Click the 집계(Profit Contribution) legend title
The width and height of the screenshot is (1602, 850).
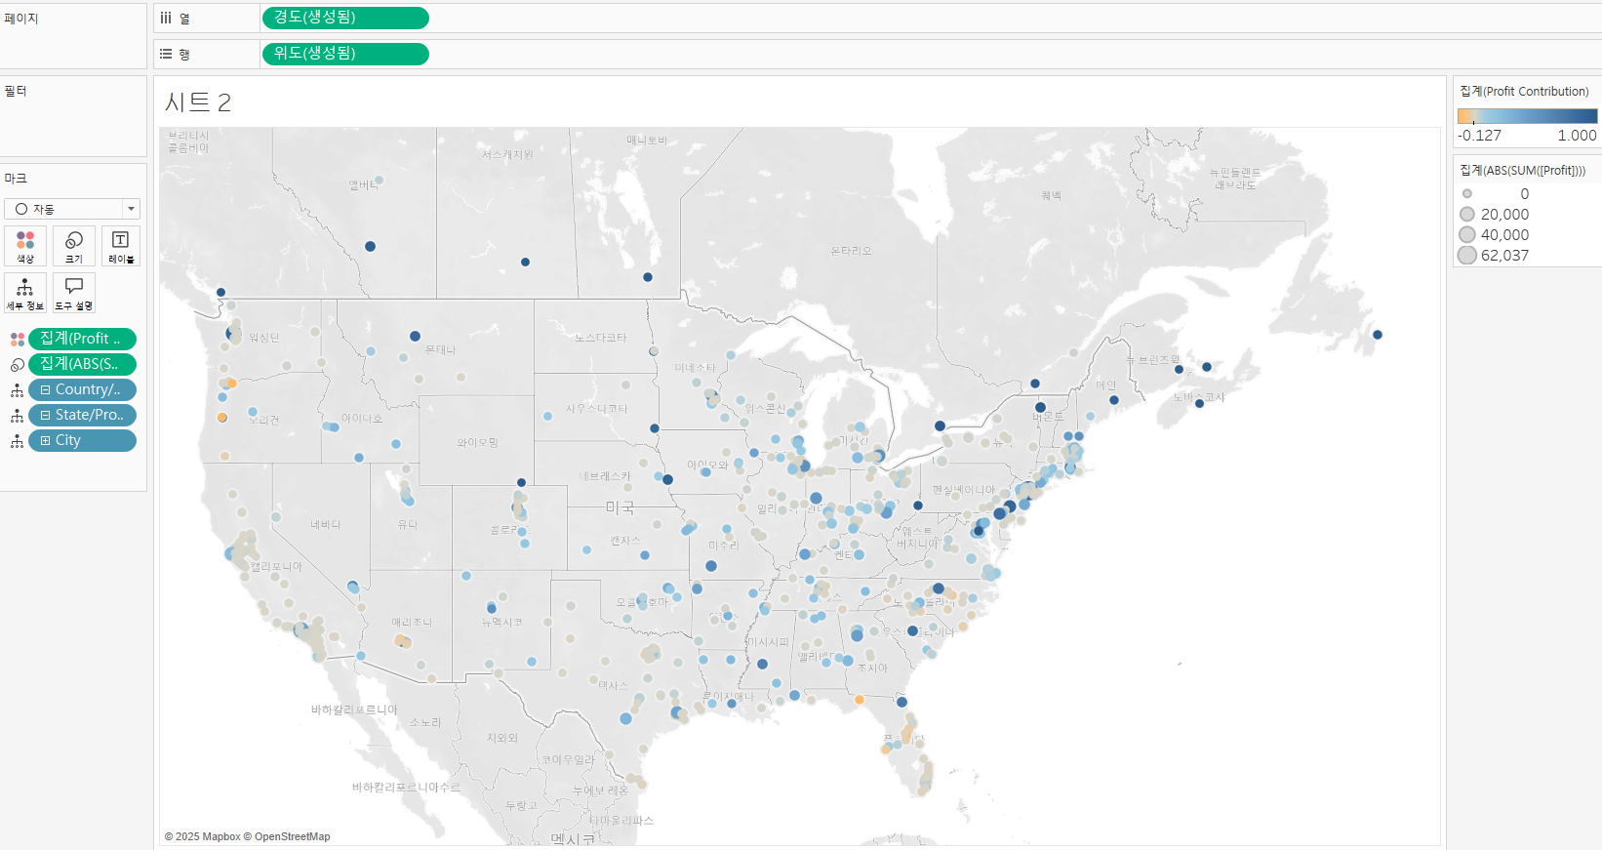(1524, 91)
